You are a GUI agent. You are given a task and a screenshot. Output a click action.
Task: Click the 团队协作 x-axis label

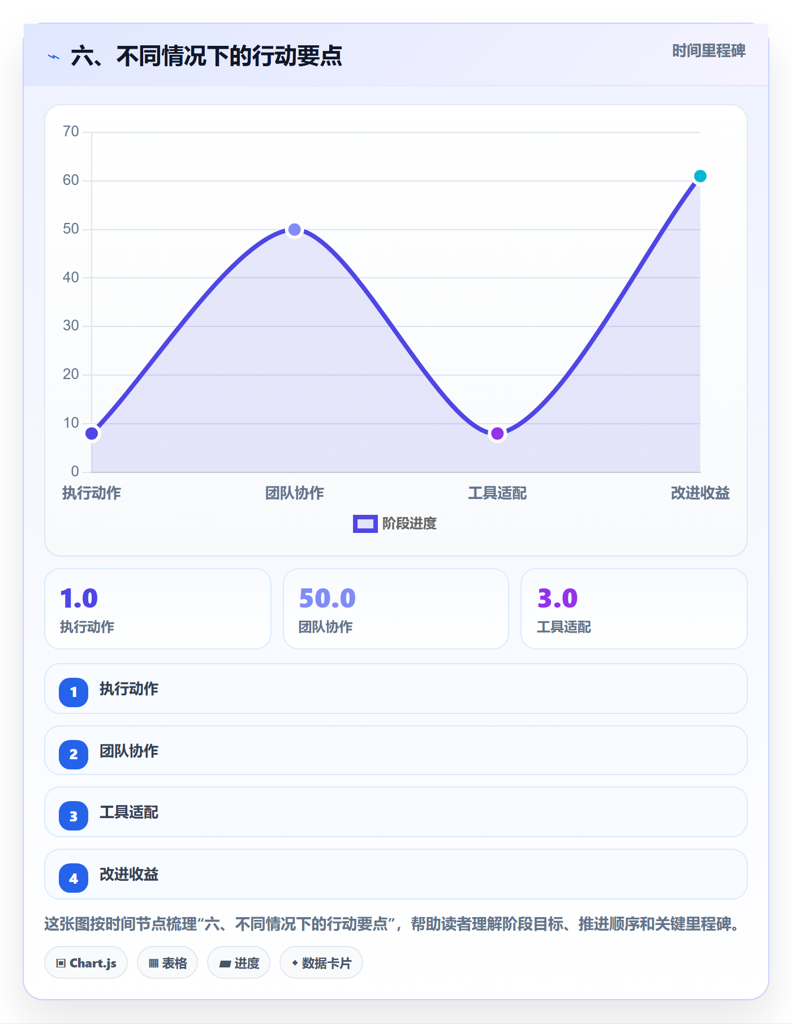294,493
